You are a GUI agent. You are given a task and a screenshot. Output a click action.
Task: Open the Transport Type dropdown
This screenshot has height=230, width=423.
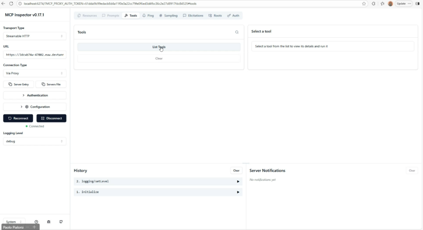[35, 36]
